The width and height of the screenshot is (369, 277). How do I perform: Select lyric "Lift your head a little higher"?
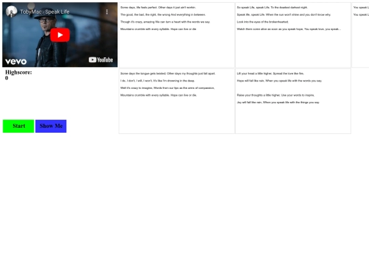pyautogui.click(x=271, y=73)
